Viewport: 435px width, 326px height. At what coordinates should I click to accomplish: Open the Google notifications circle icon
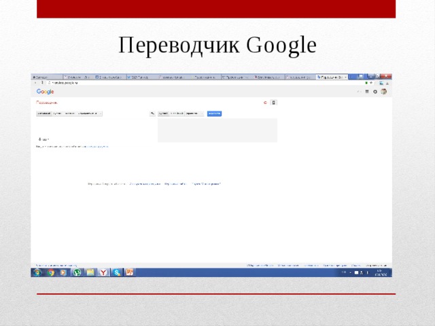[x=375, y=92]
